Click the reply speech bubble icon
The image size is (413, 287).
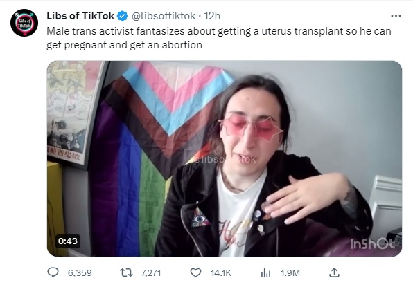[53, 272]
